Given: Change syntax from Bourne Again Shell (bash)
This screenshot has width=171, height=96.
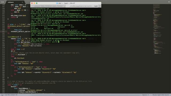Looking at the screenshot, I should 161,95.
